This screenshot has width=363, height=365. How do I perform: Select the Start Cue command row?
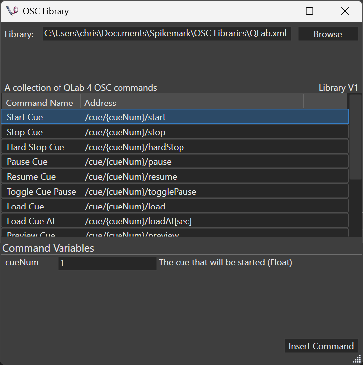click(175, 117)
